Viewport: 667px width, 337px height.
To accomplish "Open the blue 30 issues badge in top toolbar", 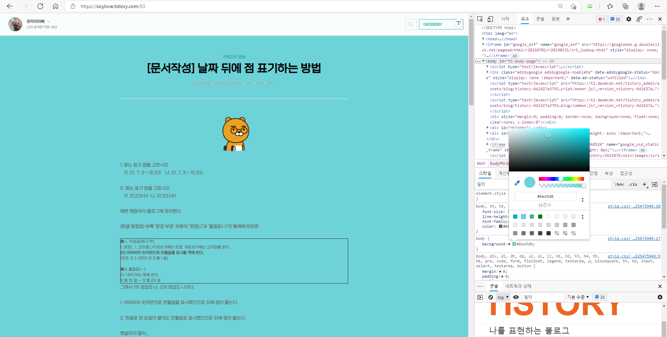I will 616,19.
